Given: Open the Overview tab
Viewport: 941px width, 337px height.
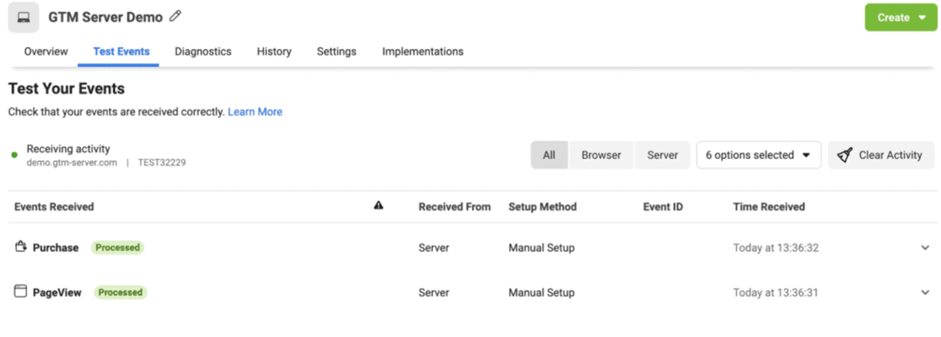Looking at the screenshot, I should (x=46, y=51).
